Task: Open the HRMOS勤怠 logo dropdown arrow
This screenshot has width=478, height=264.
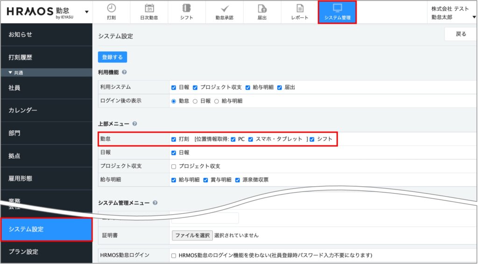Action: 87,12
